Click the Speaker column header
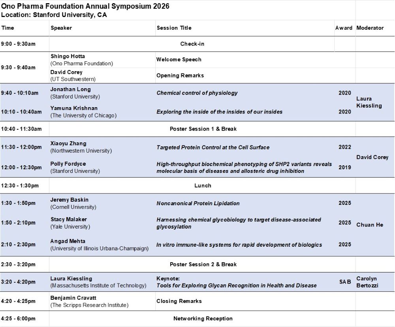The image size is (395, 327). (61, 28)
